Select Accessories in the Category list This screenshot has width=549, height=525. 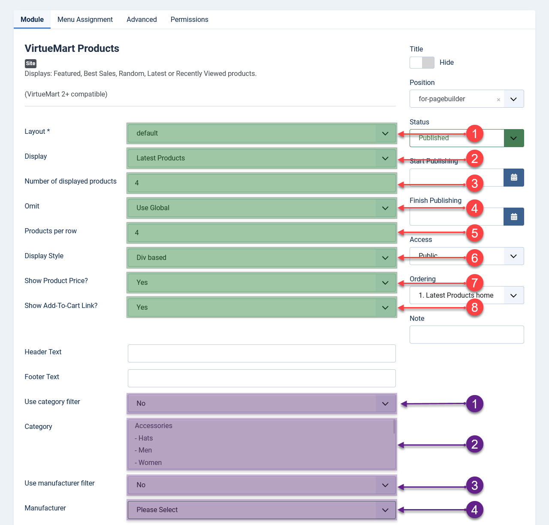(154, 426)
